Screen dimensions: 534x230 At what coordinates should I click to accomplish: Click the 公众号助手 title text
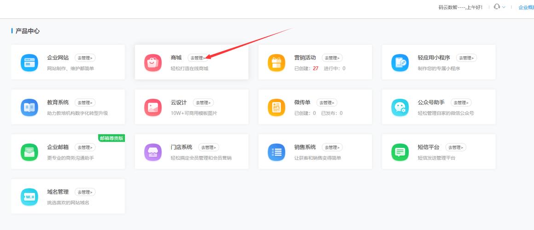click(431, 103)
